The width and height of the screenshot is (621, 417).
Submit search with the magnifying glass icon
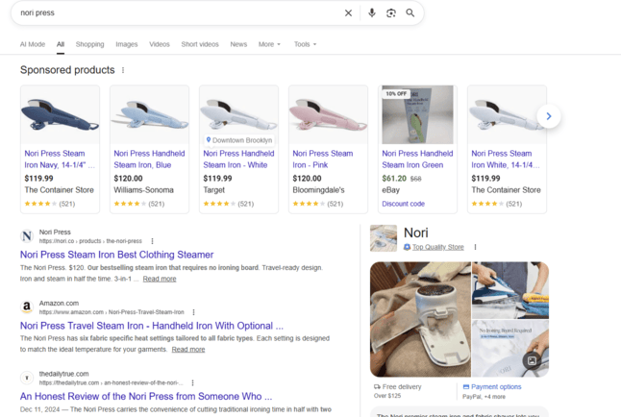[410, 13]
